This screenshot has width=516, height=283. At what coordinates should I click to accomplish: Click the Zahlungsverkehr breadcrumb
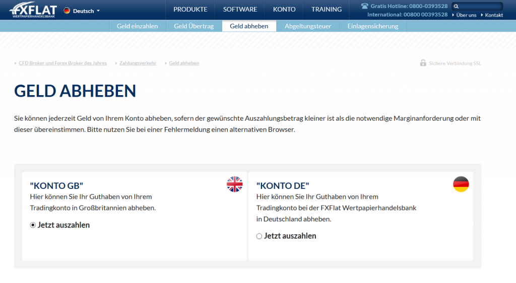138,63
